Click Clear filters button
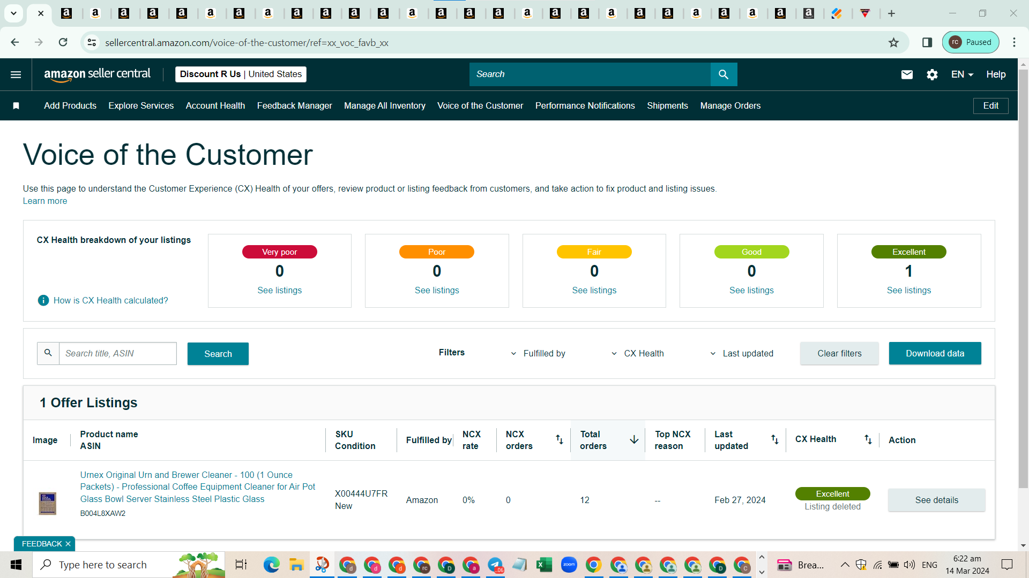 click(x=839, y=353)
